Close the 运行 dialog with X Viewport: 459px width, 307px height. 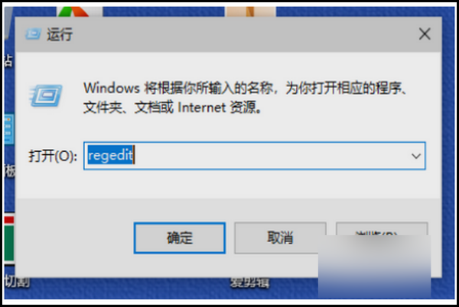pyautogui.click(x=425, y=34)
